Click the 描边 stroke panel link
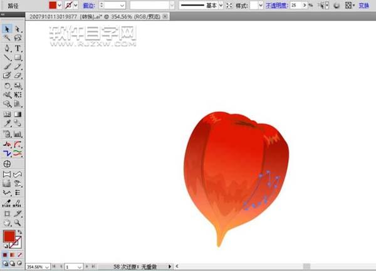 pyautogui.click(x=88, y=5)
